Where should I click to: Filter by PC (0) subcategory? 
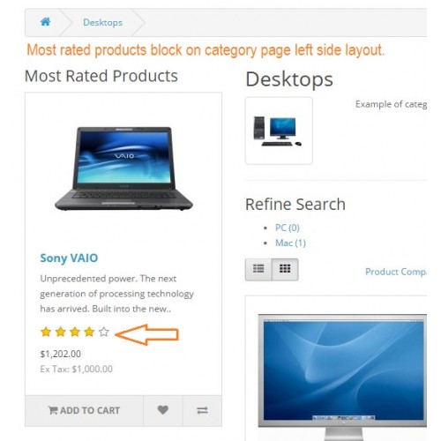[288, 228]
